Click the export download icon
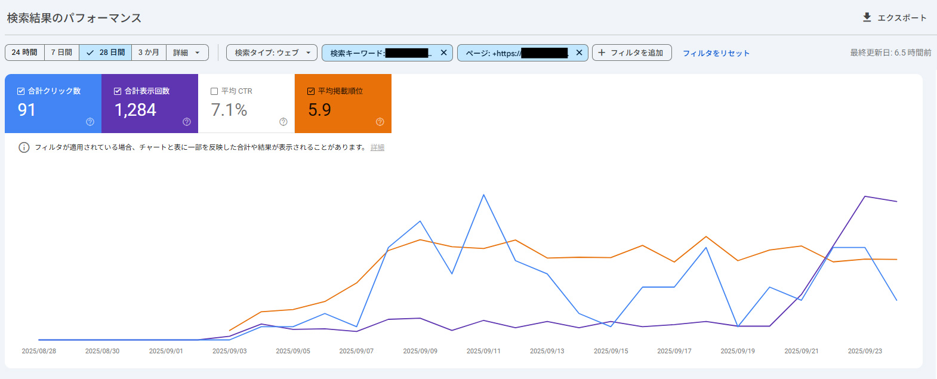This screenshot has width=937, height=379. 867,17
